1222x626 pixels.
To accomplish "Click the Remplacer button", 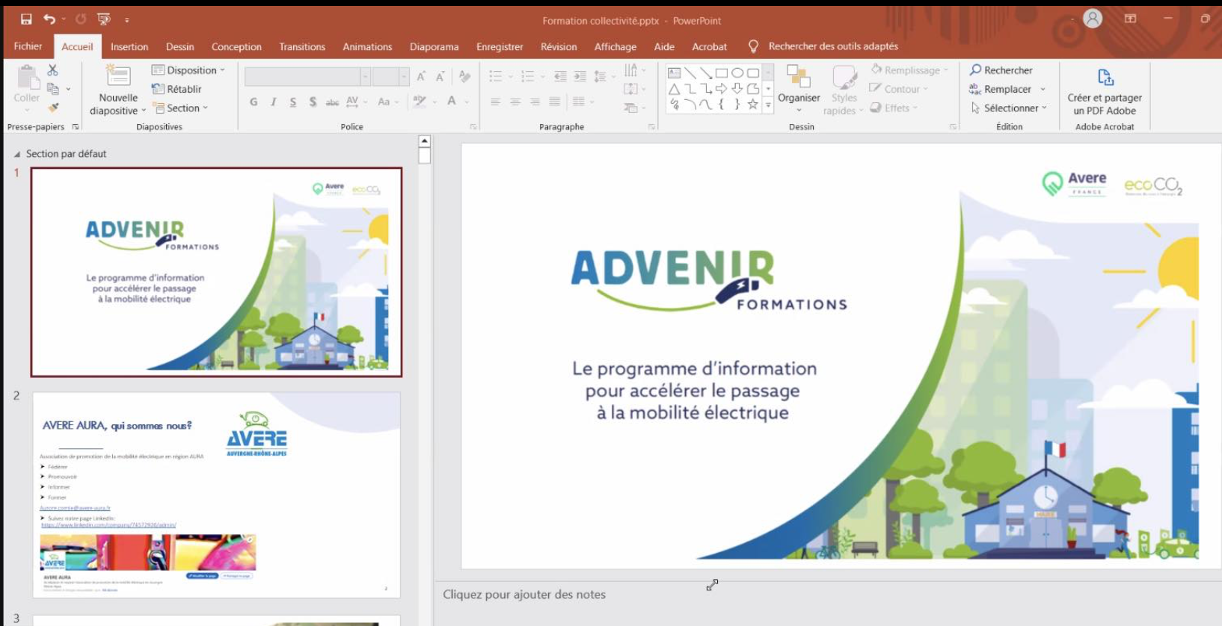I will coord(1006,89).
